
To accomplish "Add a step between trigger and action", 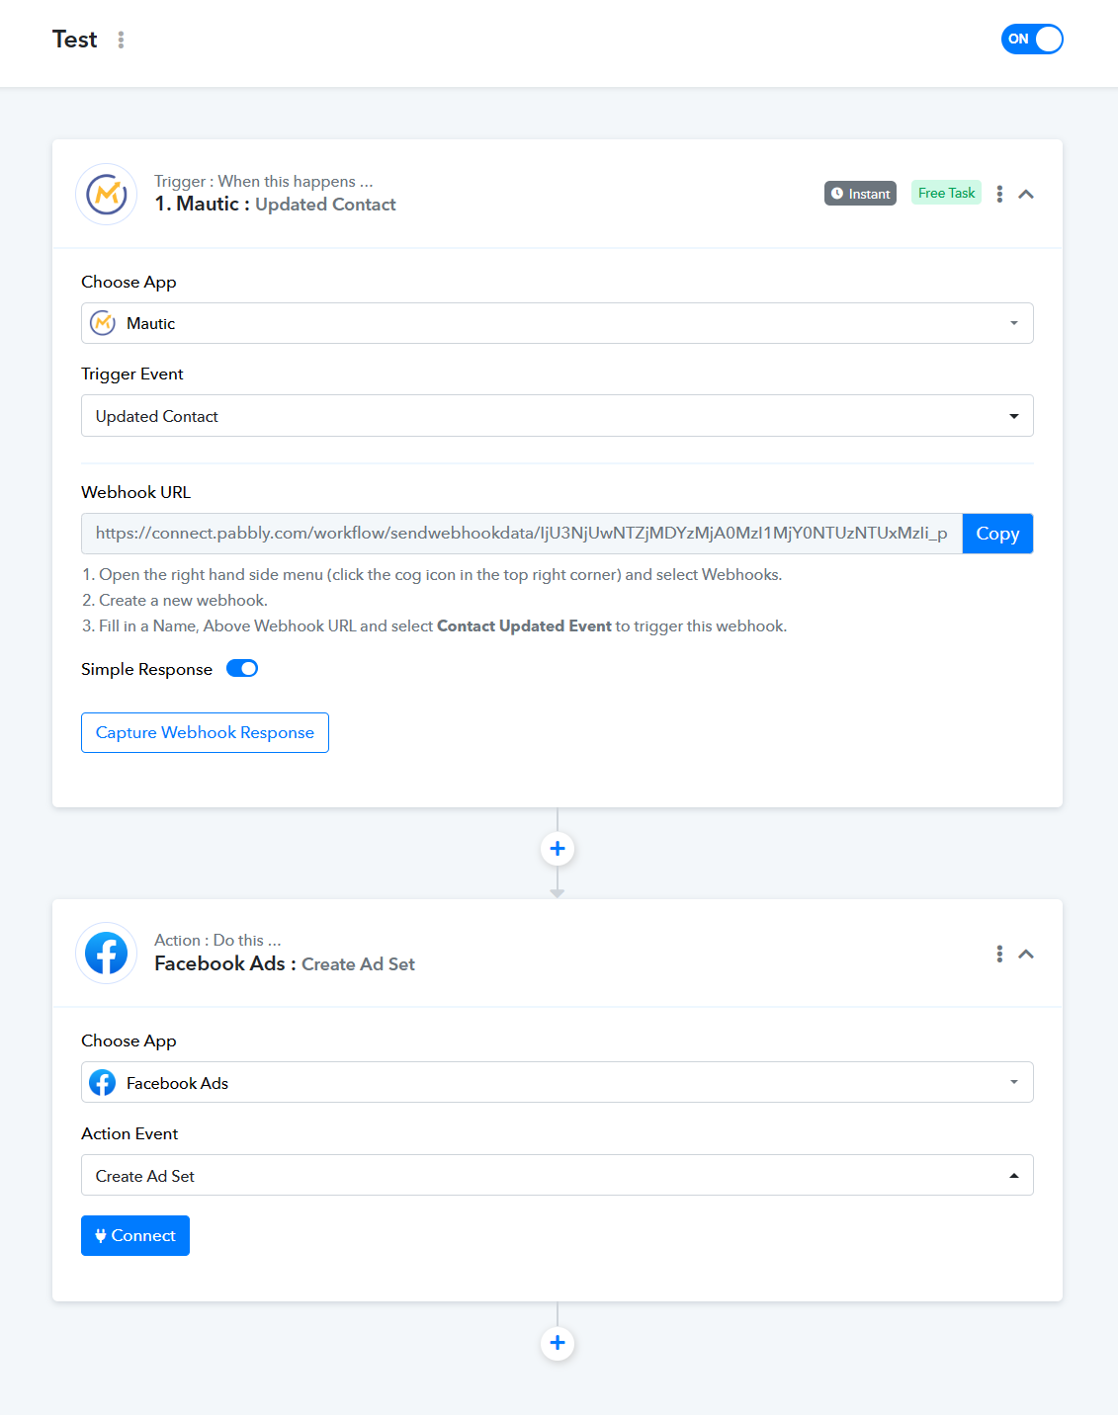I will (x=558, y=849).
